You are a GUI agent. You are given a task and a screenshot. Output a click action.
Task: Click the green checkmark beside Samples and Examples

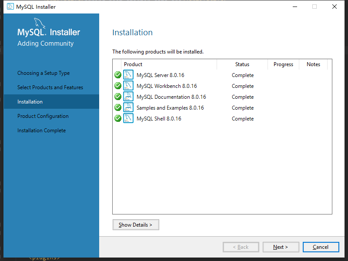pyautogui.click(x=118, y=107)
